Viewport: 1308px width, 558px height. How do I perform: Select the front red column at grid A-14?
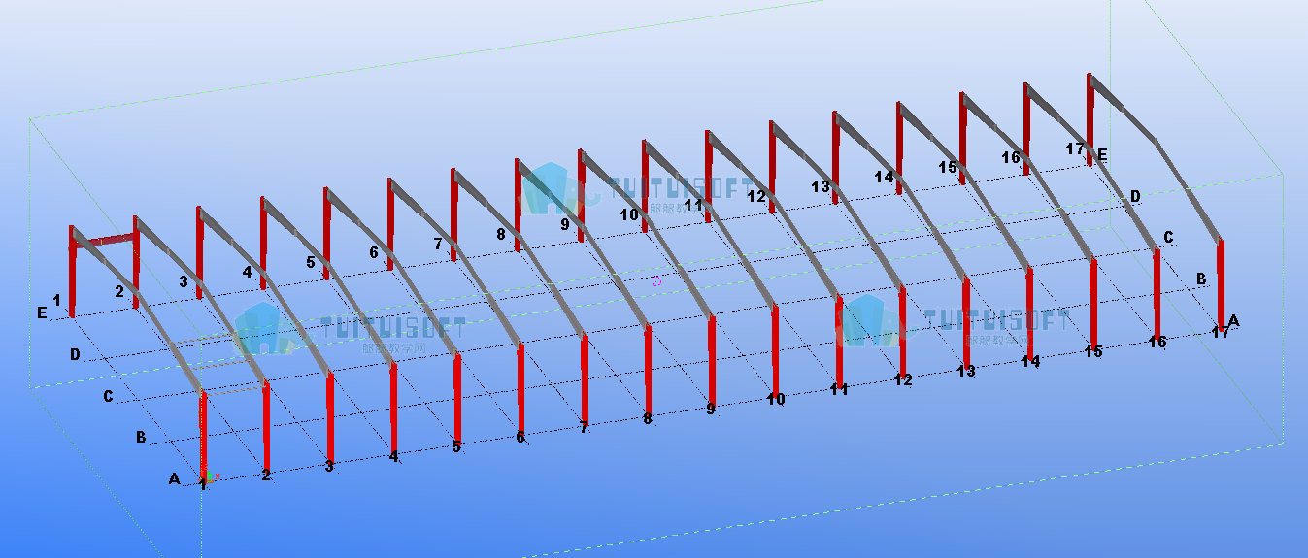1030,312
